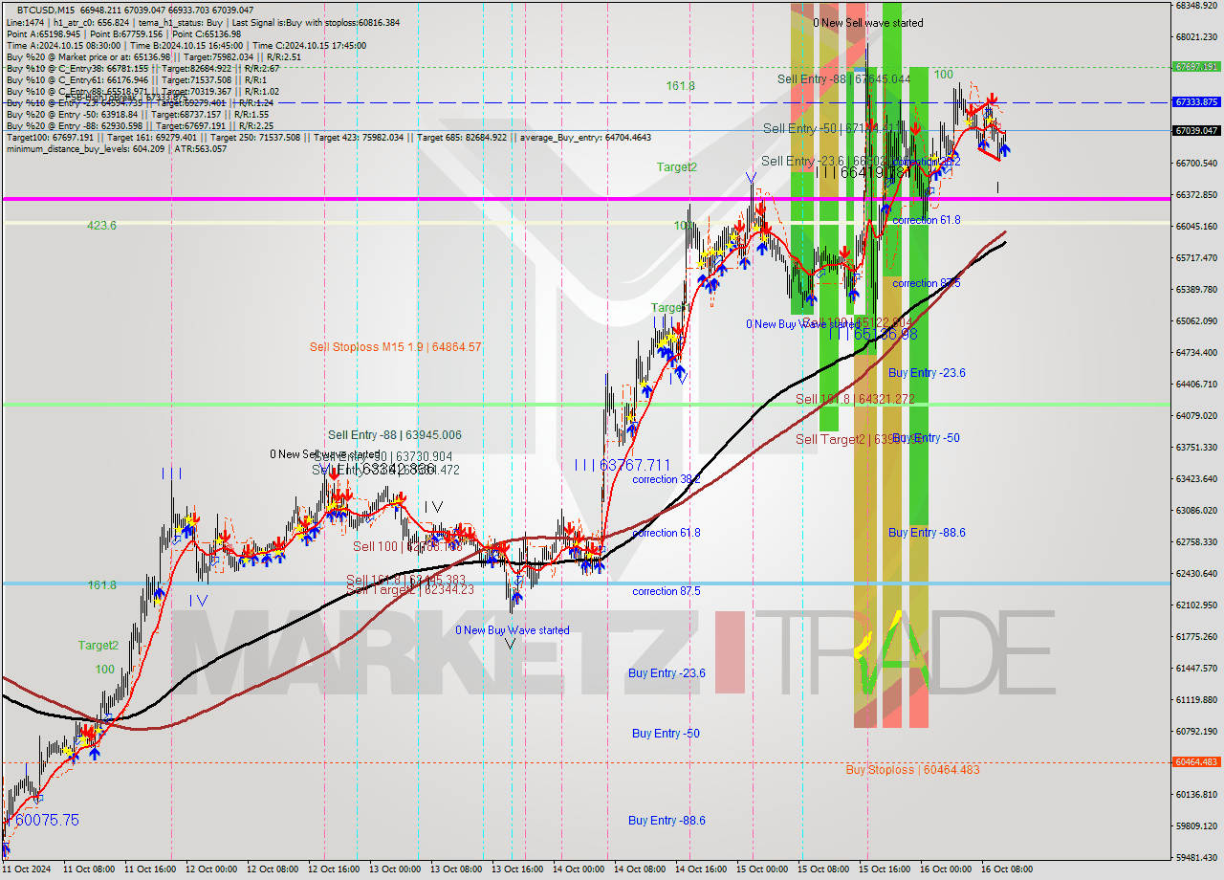Select the orange 60464.483 price tag on the axis

[1196, 762]
